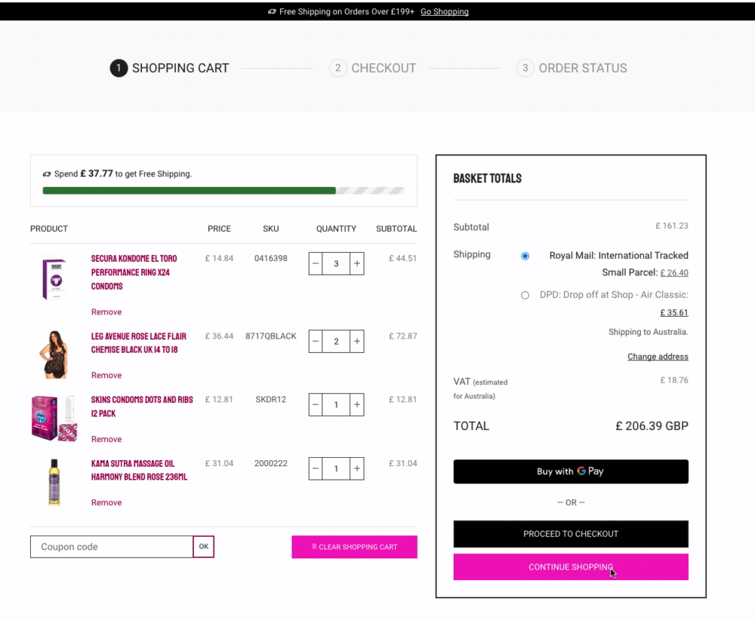
Task: Change shipping address
Action: click(x=658, y=357)
